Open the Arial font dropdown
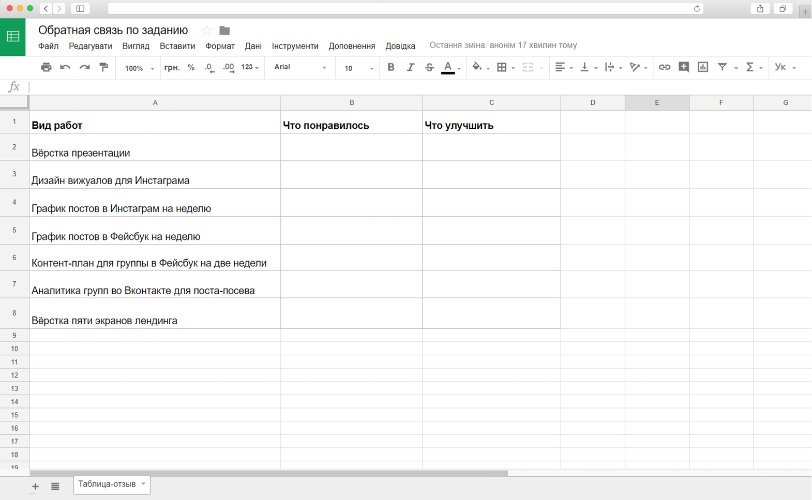 coord(300,67)
